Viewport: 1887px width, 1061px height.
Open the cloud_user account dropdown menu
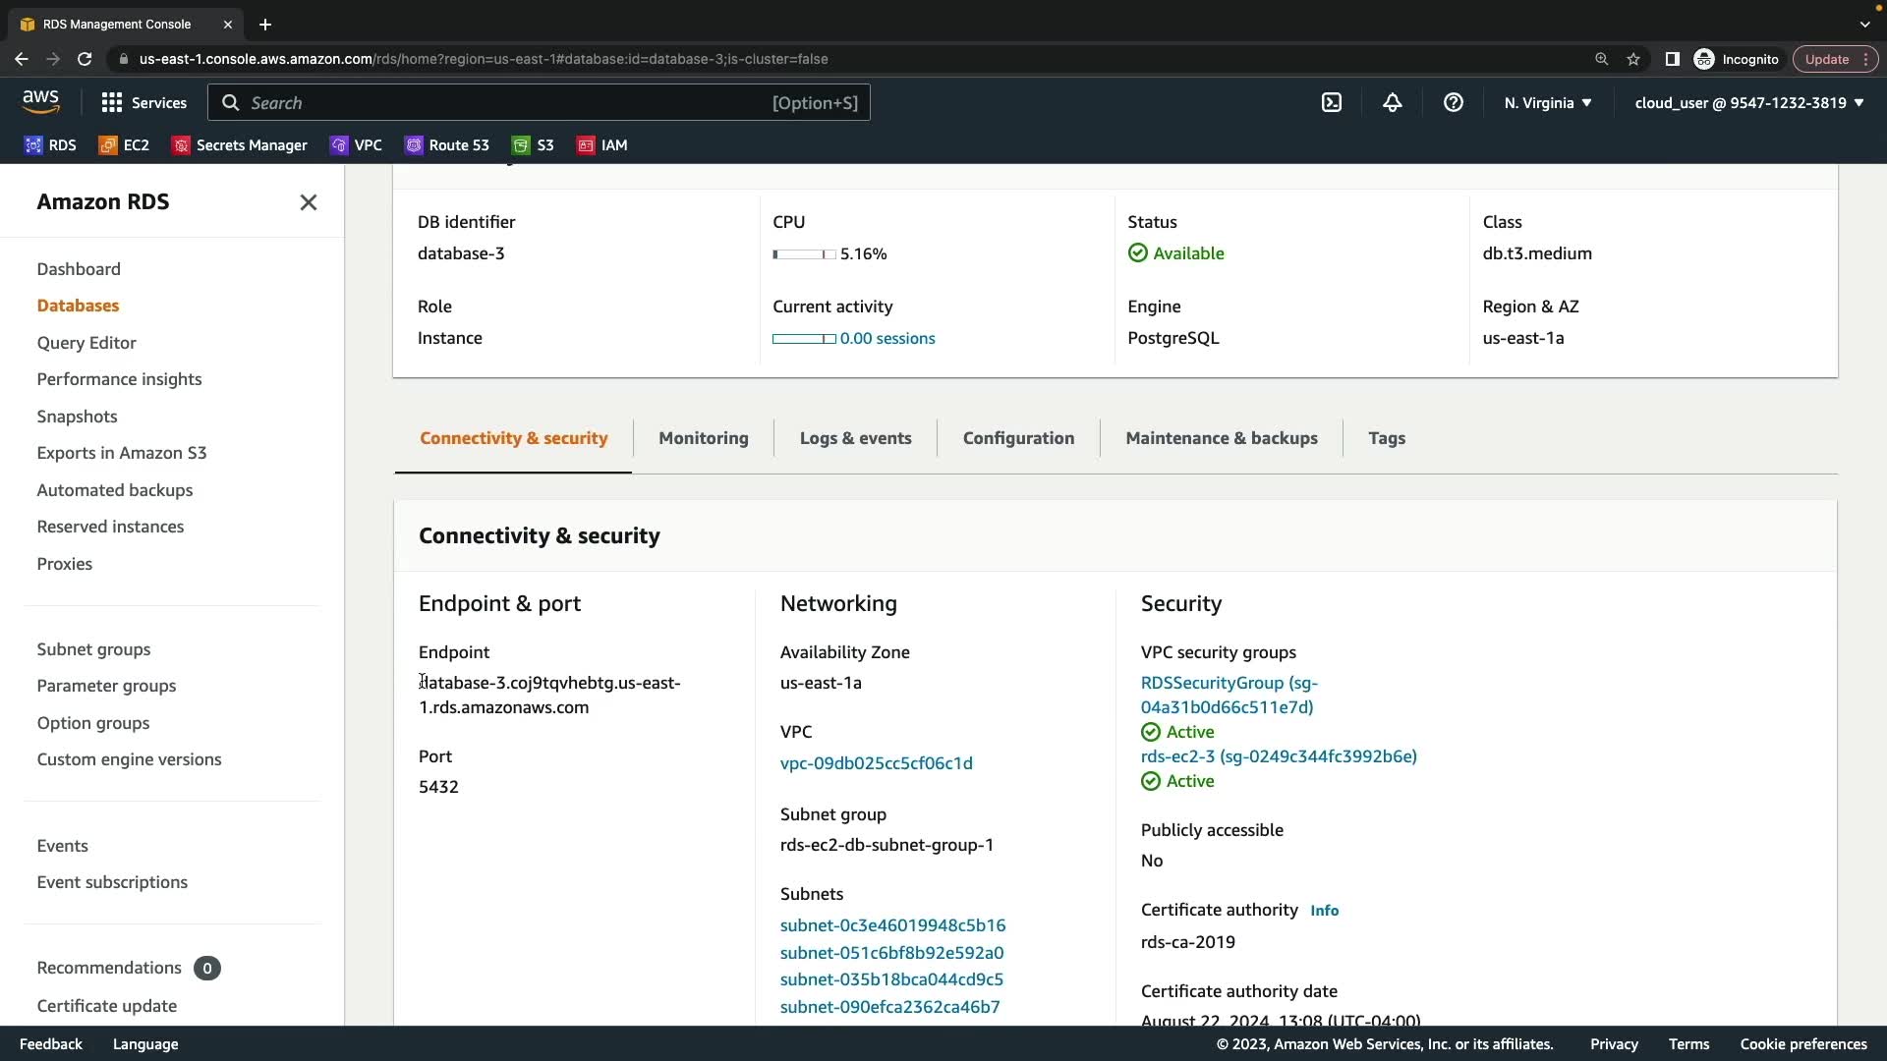(1748, 102)
